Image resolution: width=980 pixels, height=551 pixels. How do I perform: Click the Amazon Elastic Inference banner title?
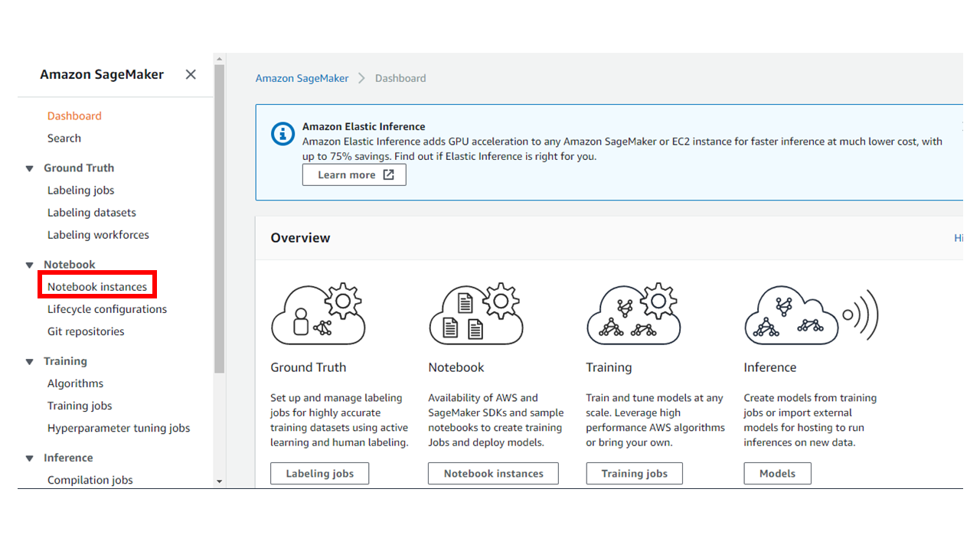pos(364,127)
